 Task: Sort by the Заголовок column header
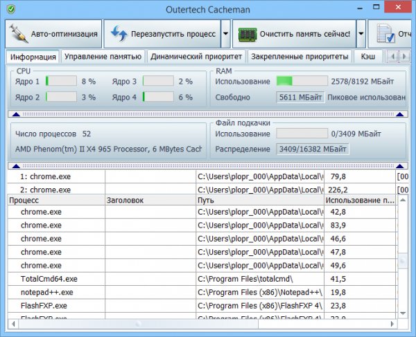pyautogui.click(x=150, y=200)
